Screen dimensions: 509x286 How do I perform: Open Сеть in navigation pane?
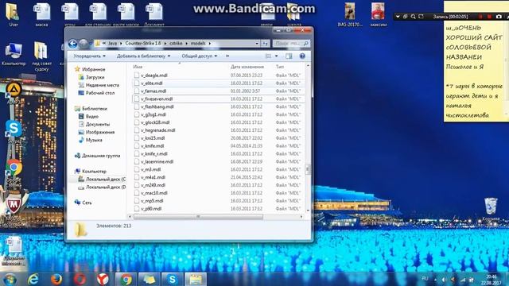(87, 203)
